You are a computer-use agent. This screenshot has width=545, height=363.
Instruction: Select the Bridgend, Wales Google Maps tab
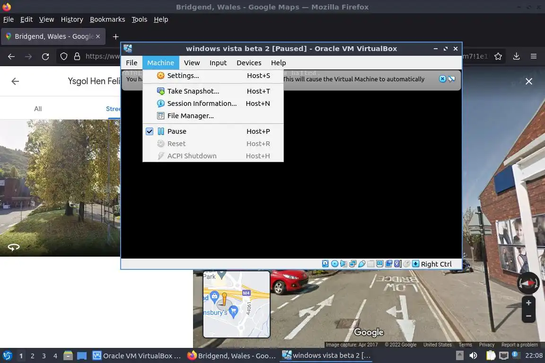coord(53,36)
